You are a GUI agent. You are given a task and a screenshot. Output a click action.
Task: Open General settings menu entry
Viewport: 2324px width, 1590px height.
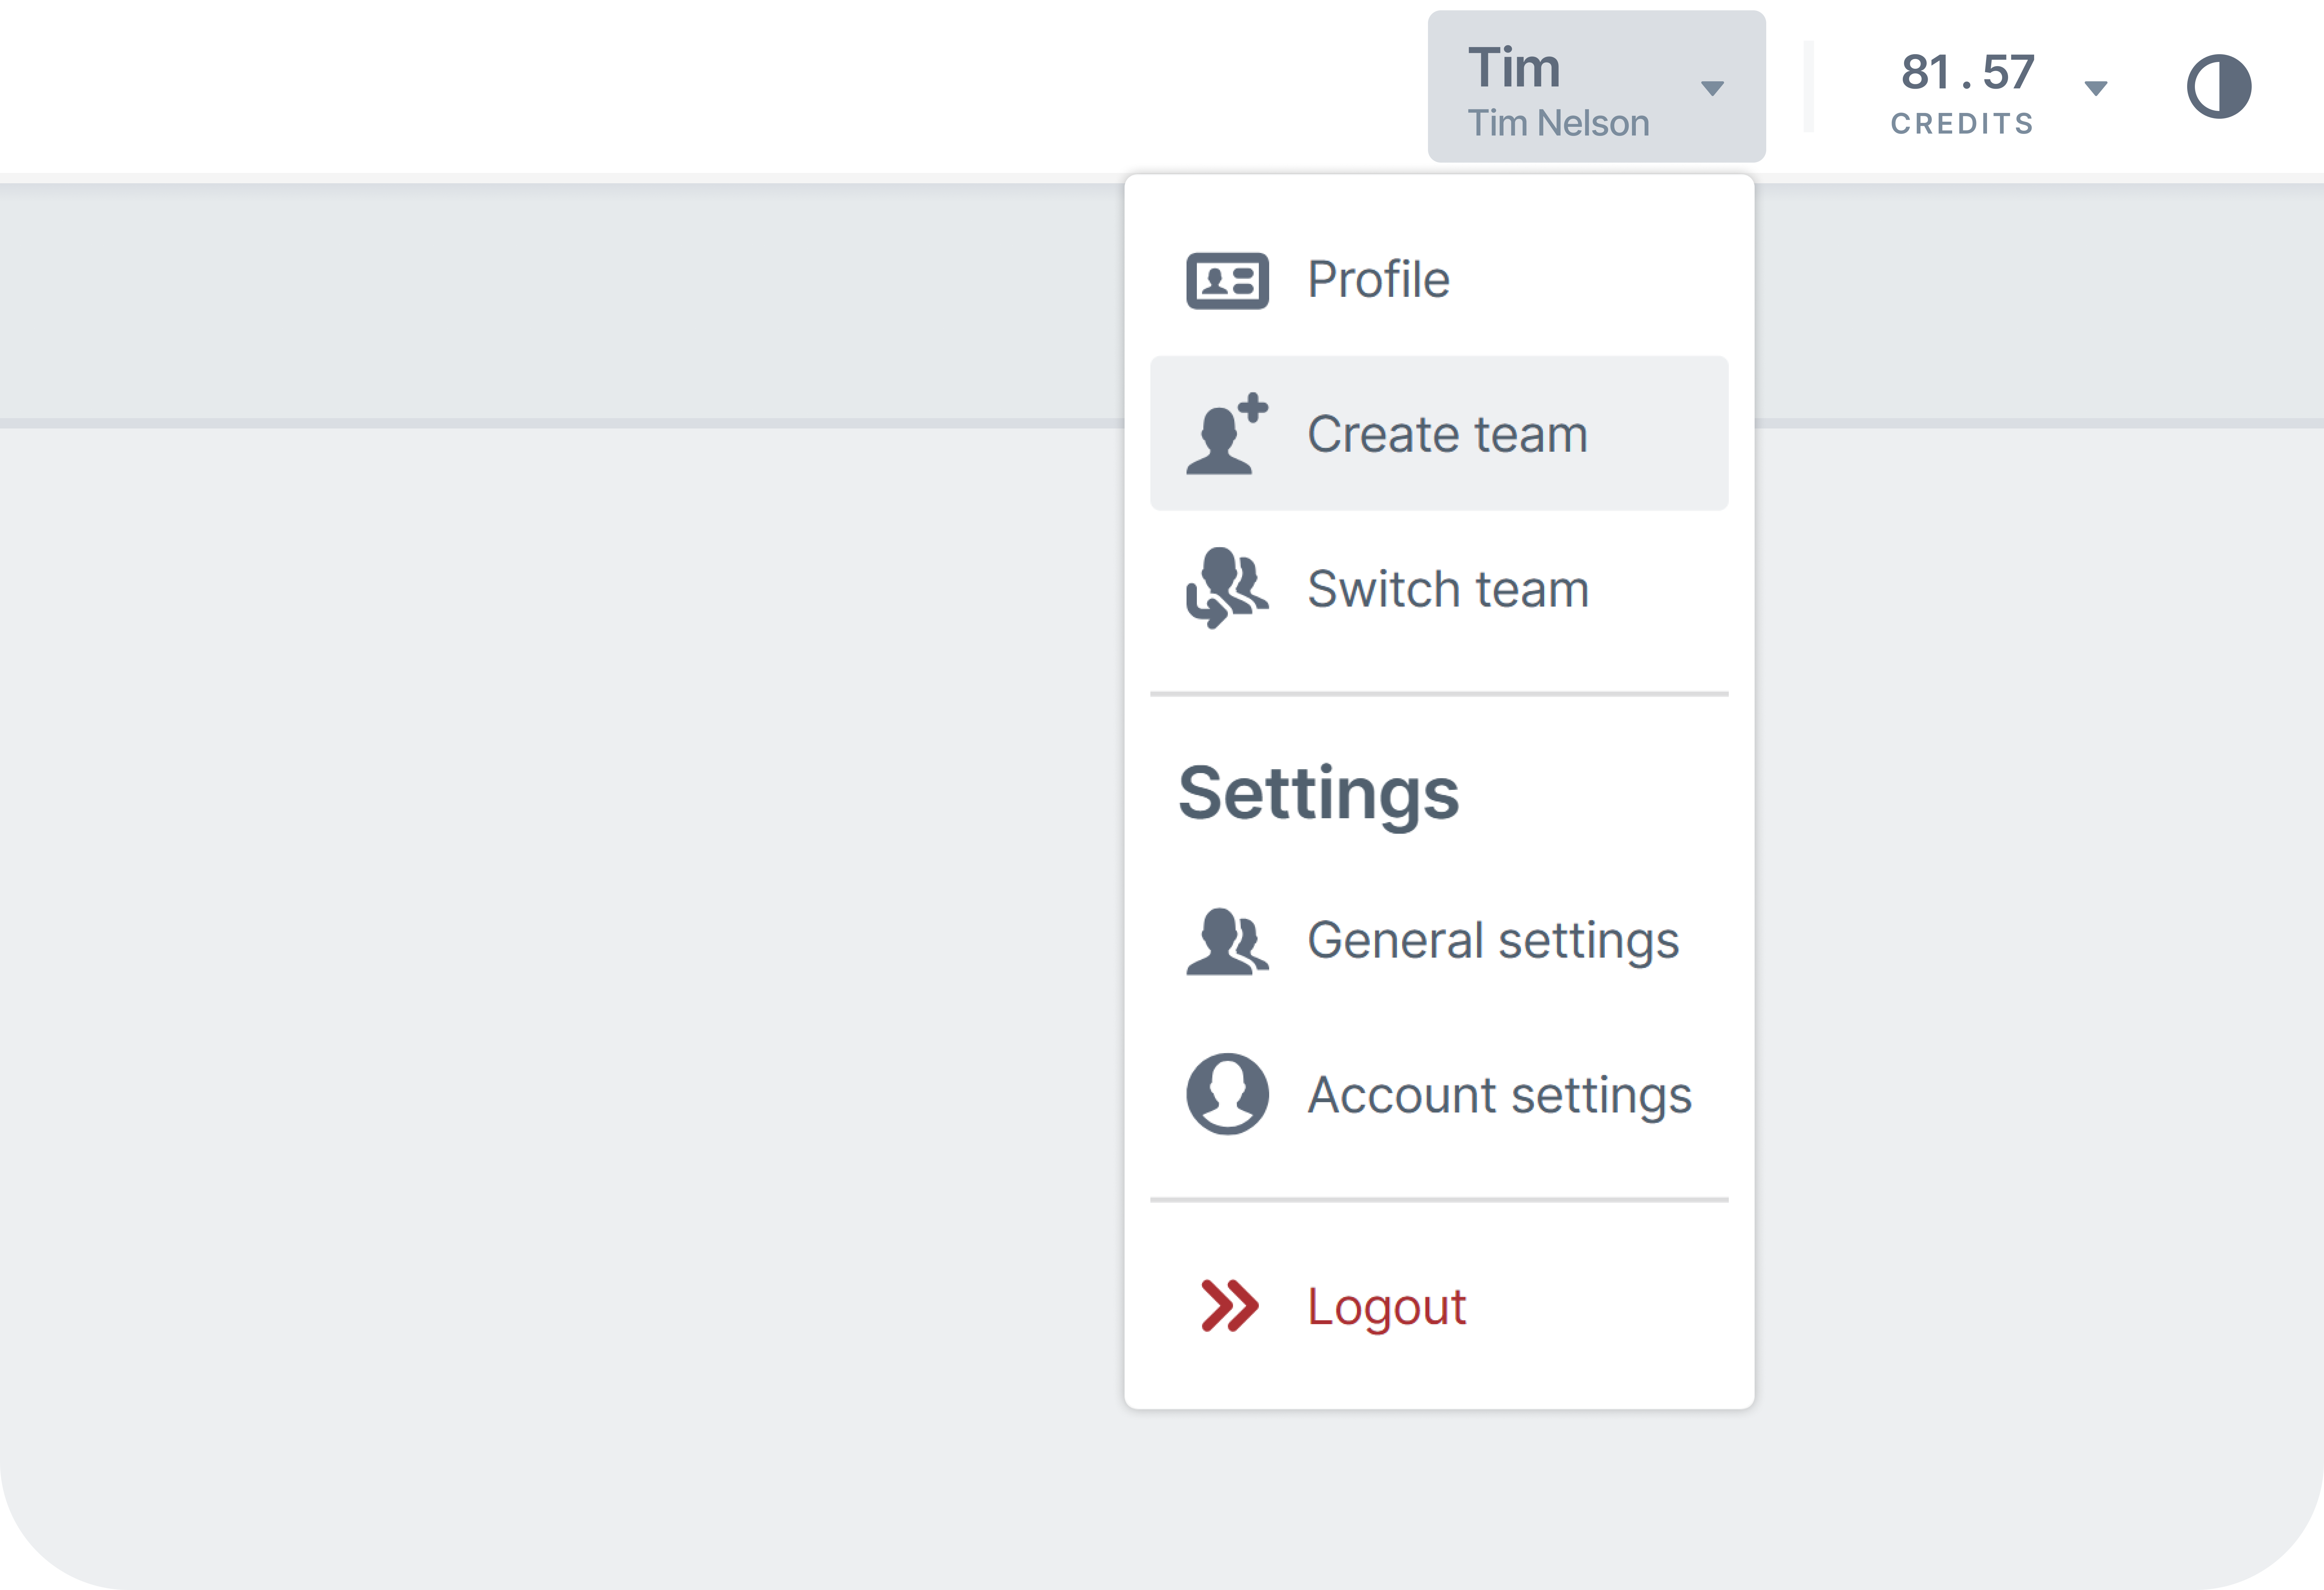[1439, 941]
